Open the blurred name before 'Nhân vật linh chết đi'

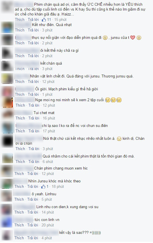(x=22, y=76)
